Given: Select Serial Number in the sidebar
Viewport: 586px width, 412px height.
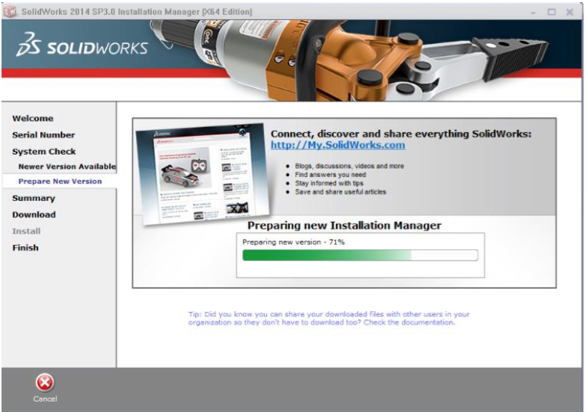Looking at the screenshot, I should click(x=43, y=135).
